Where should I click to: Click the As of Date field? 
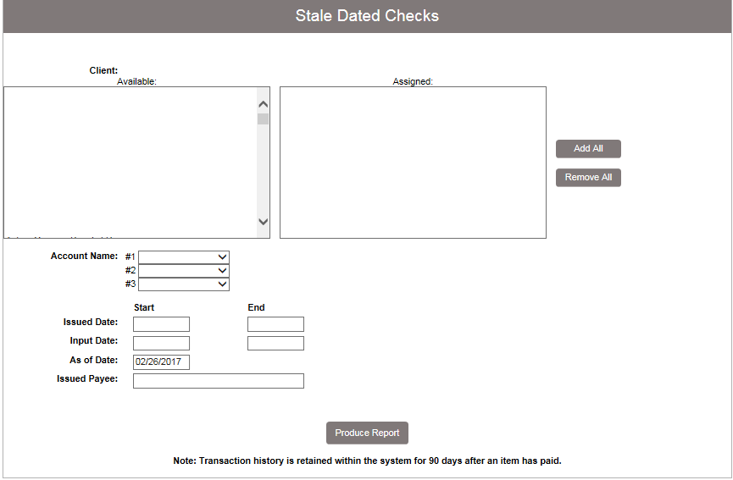(x=161, y=361)
